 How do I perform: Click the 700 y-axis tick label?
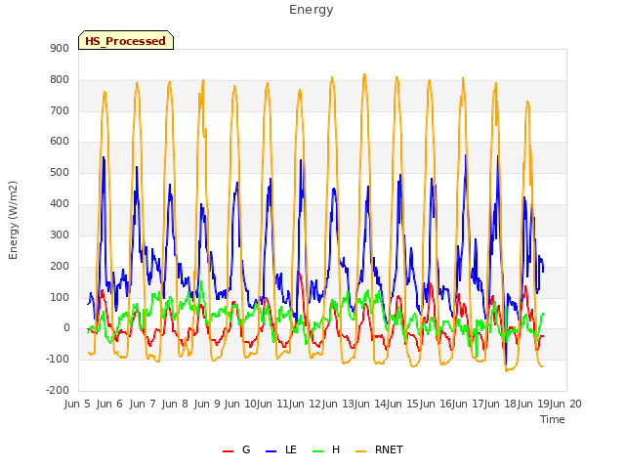(60, 110)
